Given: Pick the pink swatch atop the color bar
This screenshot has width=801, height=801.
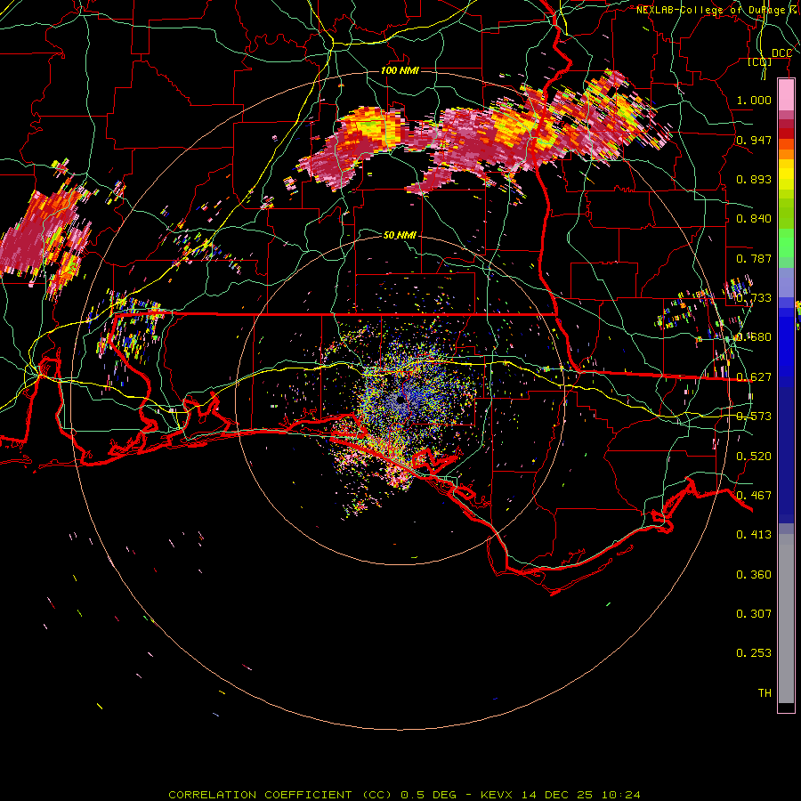Looking at the screenshot, I should pos(786,94).
